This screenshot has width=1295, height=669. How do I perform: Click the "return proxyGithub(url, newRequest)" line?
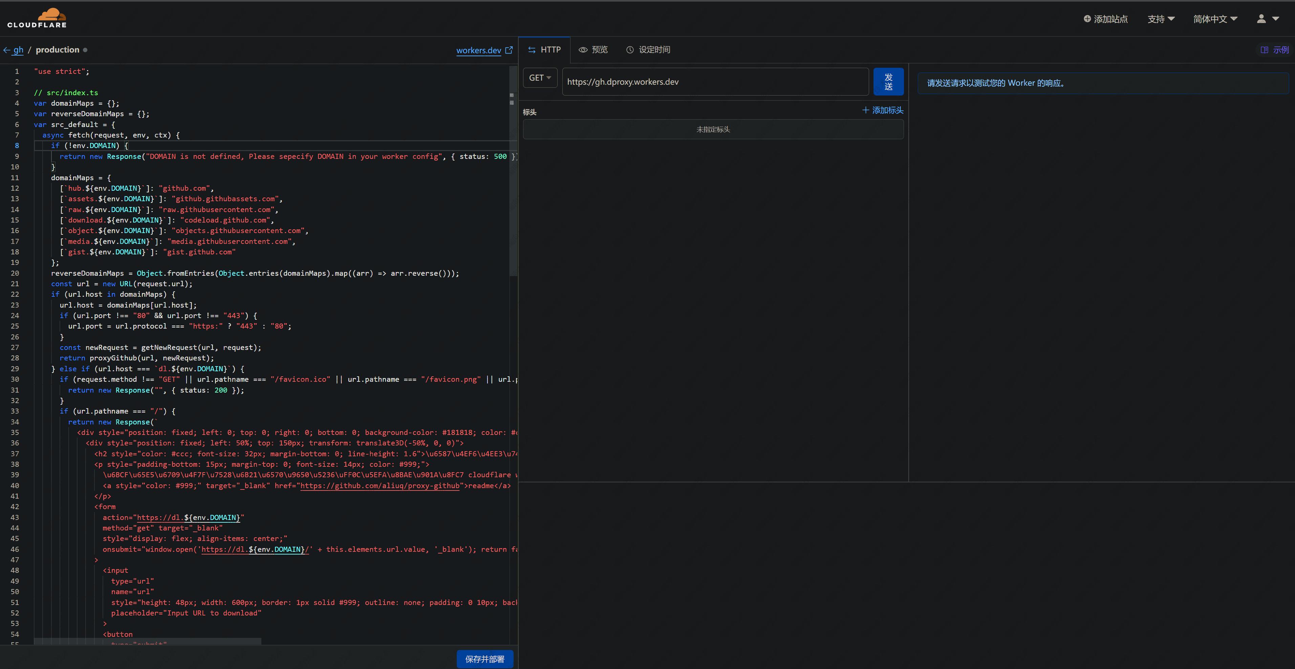point(137,358)
